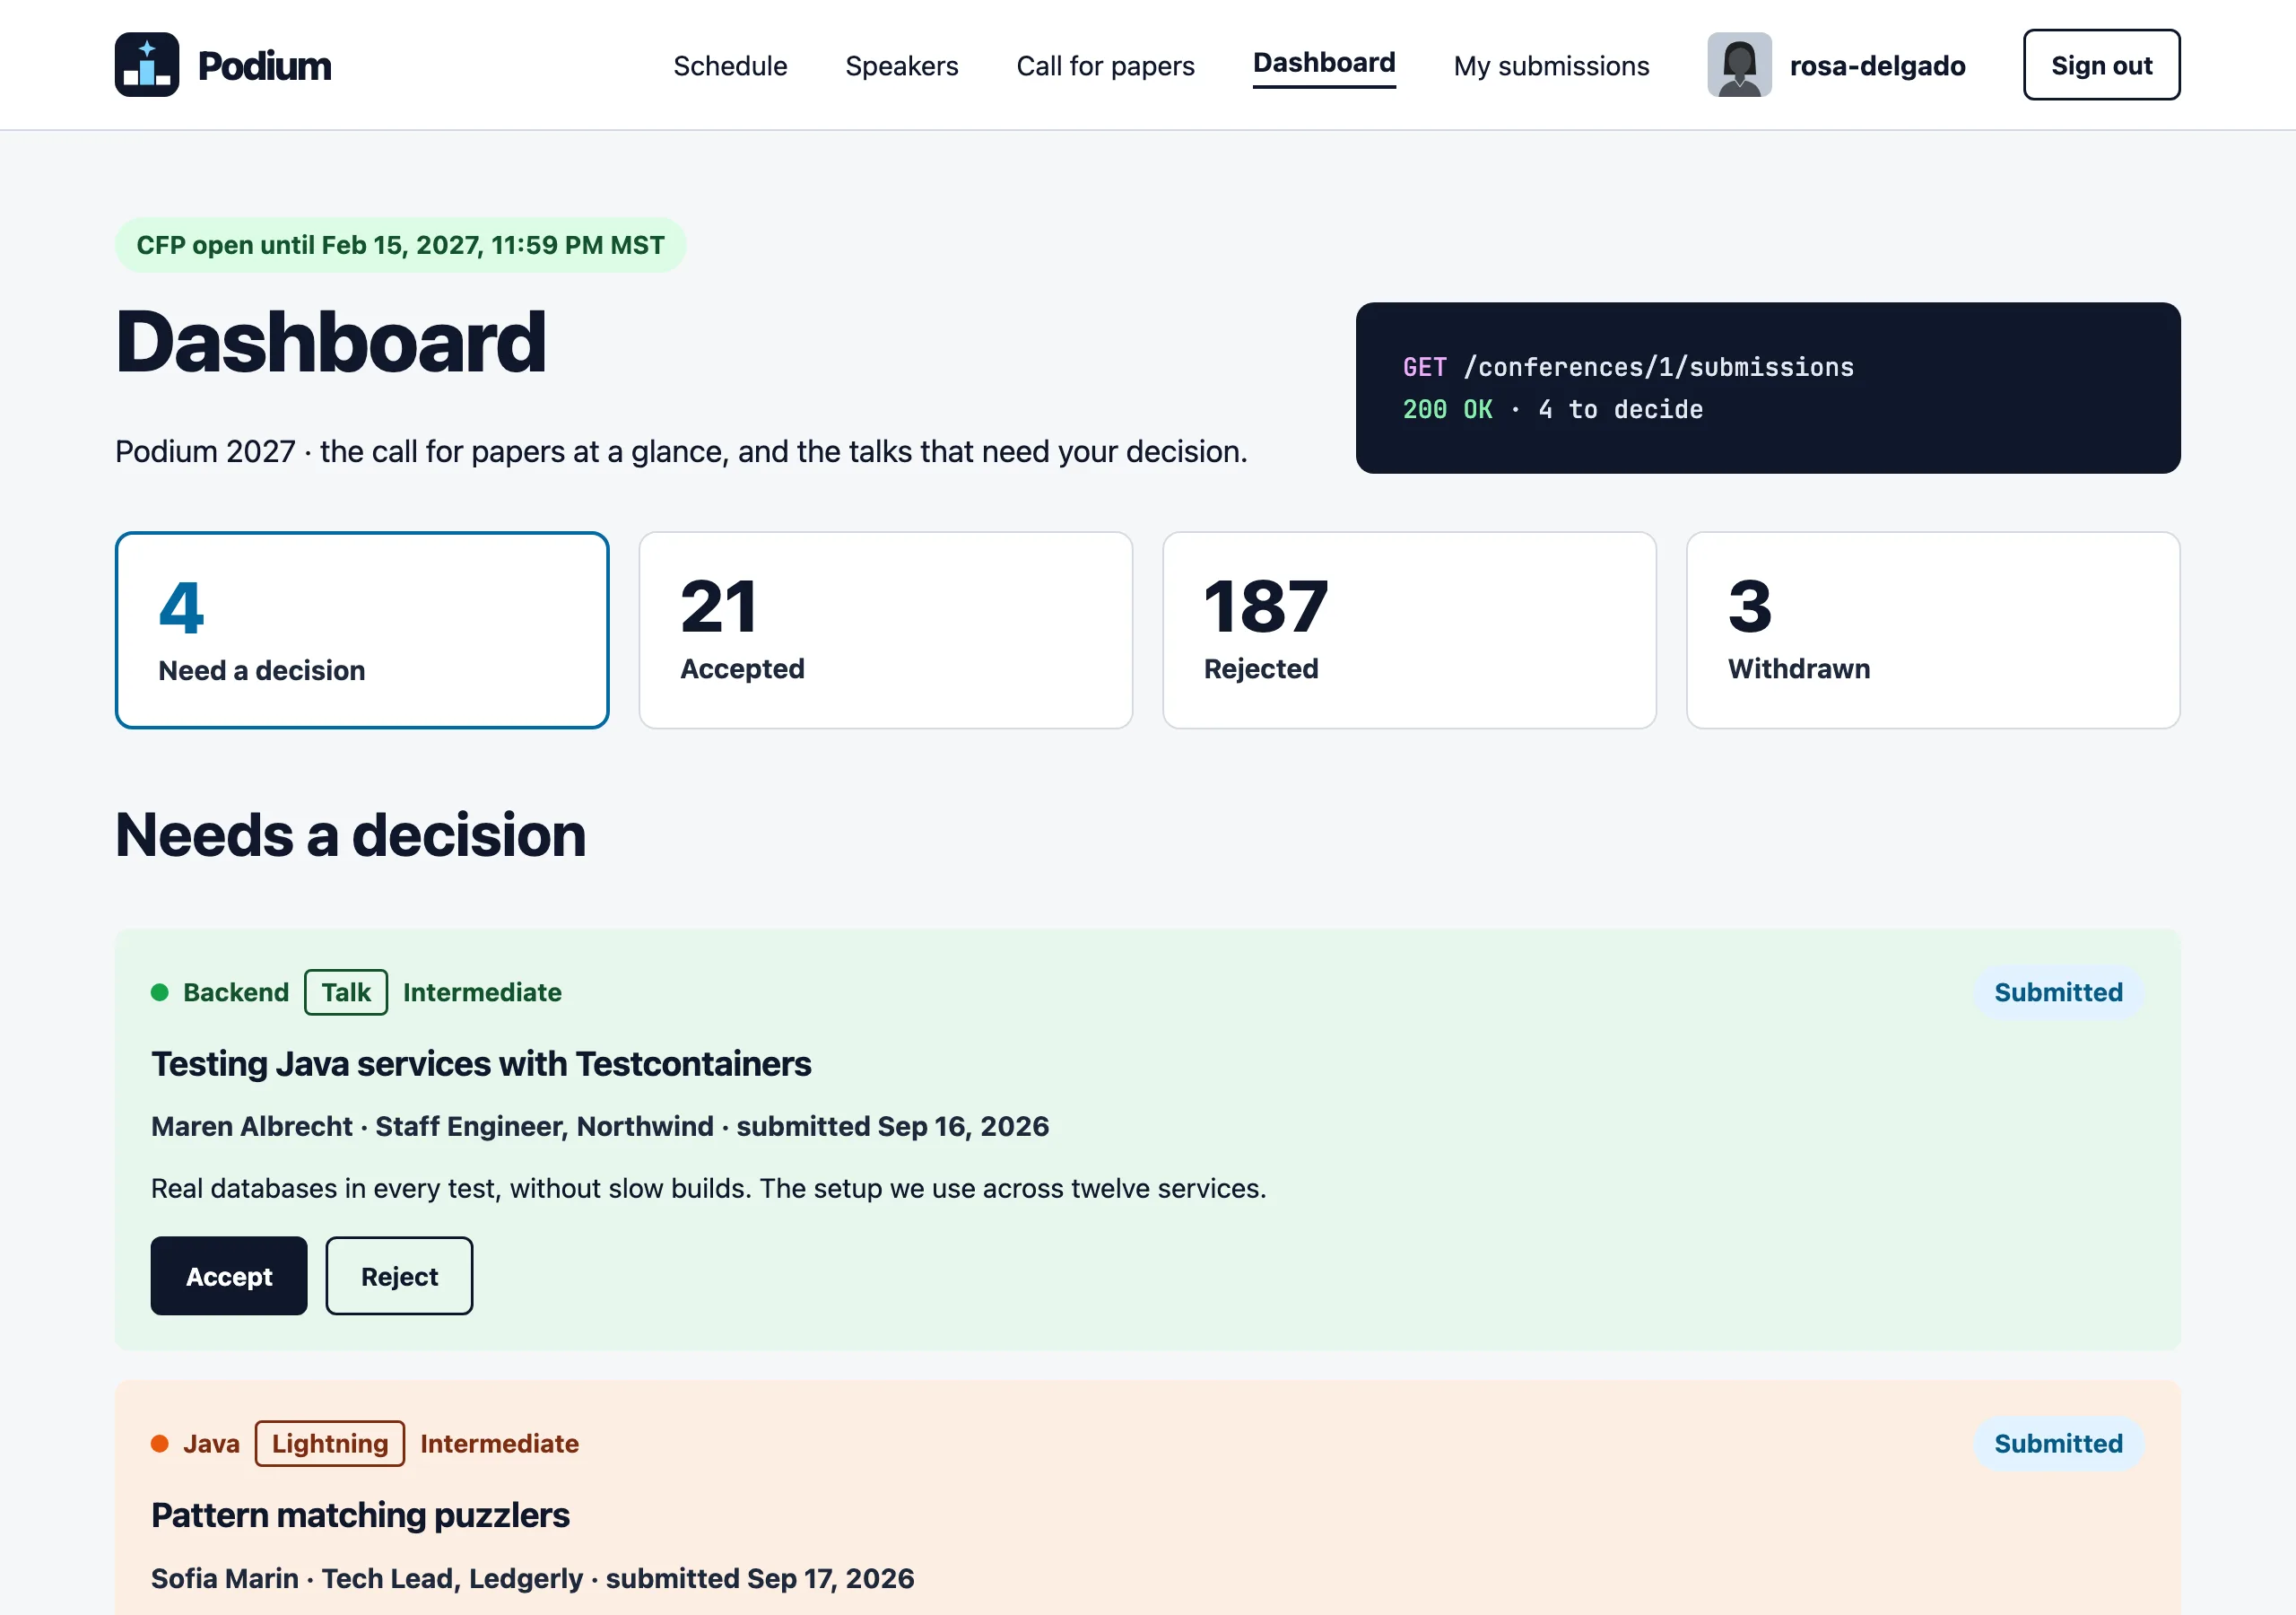This screenshot has height=1615, width=2296.
Task: Click the Podium logo icon
Action: pyautogui.click(x=147, y=65)
